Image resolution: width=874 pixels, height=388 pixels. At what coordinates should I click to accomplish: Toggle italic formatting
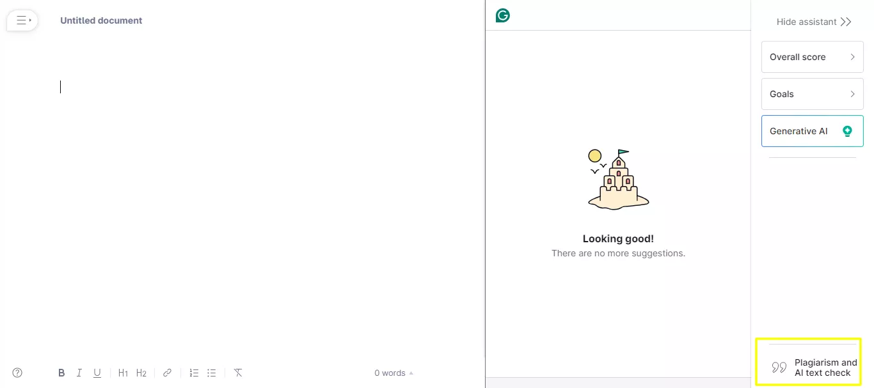tap(79, 373)
